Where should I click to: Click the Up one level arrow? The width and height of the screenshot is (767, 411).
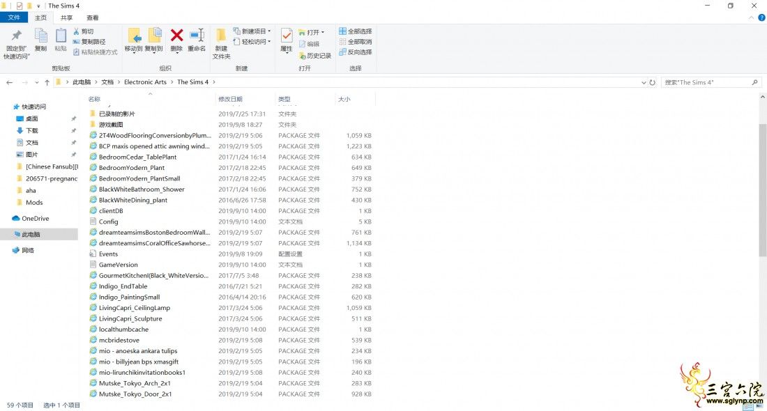pyautogui.click(x=47, y=82)
